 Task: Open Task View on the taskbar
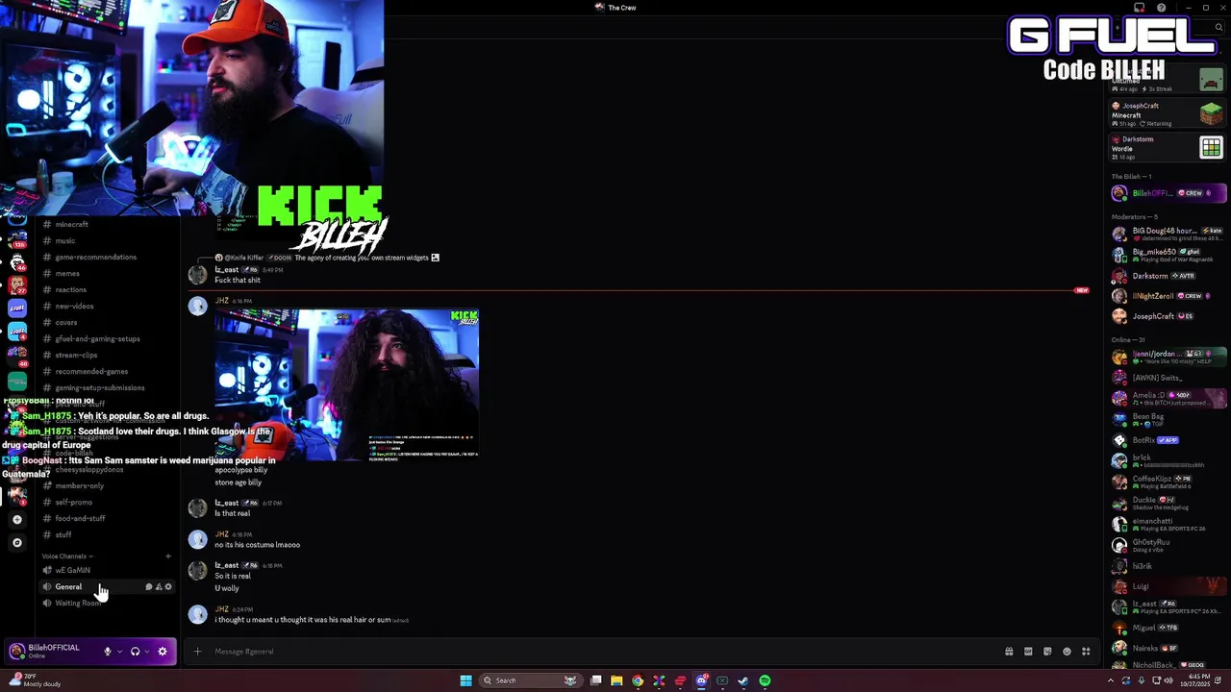(596, 680)
